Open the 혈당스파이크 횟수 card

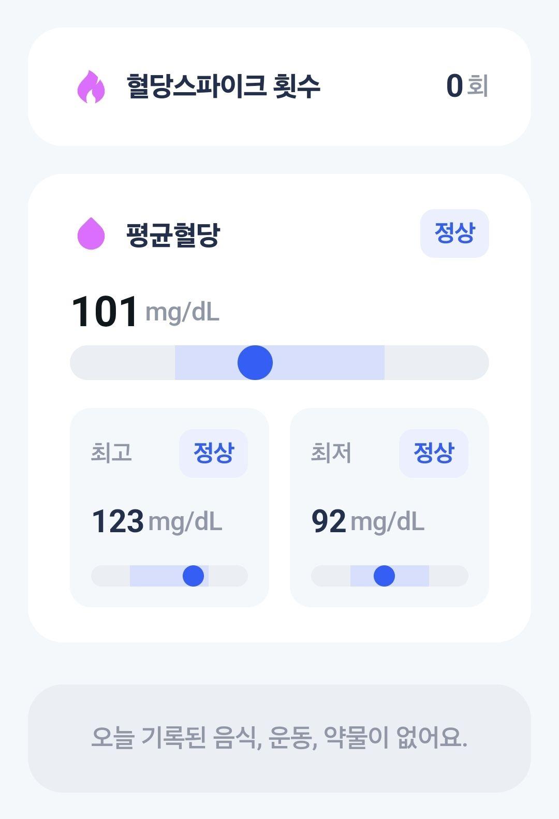coord(279,86)
